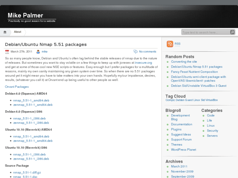238x178 pixels.
Task: Open random post Fancy Feast Nutrient Composition
Action: [194, 72]
